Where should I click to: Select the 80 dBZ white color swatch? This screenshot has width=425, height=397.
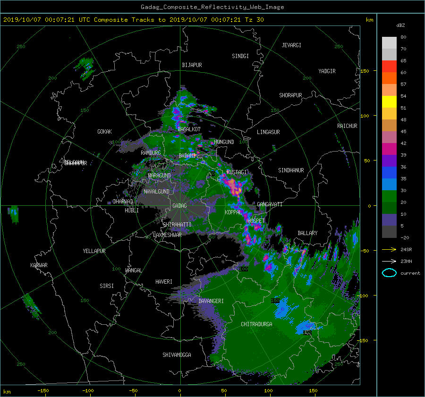tap(389, 42)
